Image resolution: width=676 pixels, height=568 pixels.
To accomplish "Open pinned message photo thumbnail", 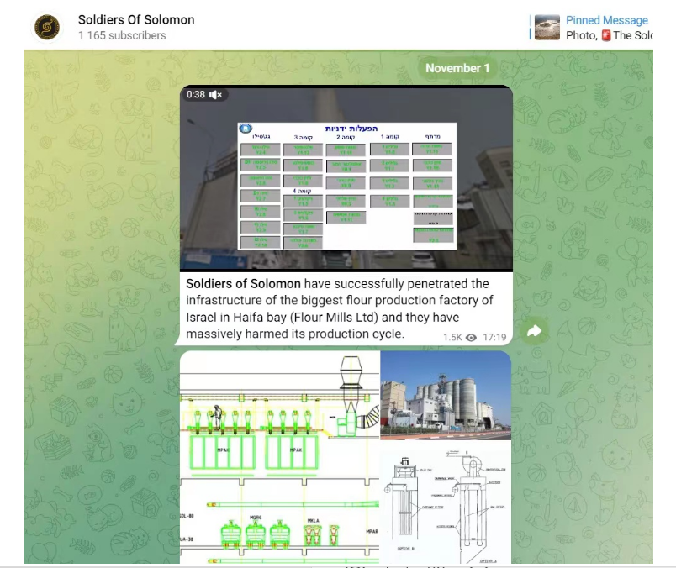I will coord(547,27).
